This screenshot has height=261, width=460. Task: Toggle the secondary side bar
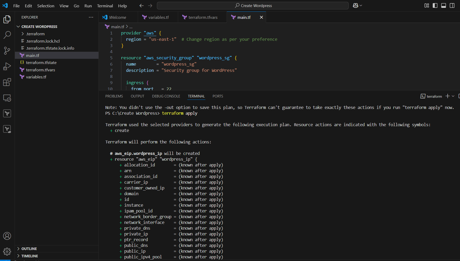point(452,5)
